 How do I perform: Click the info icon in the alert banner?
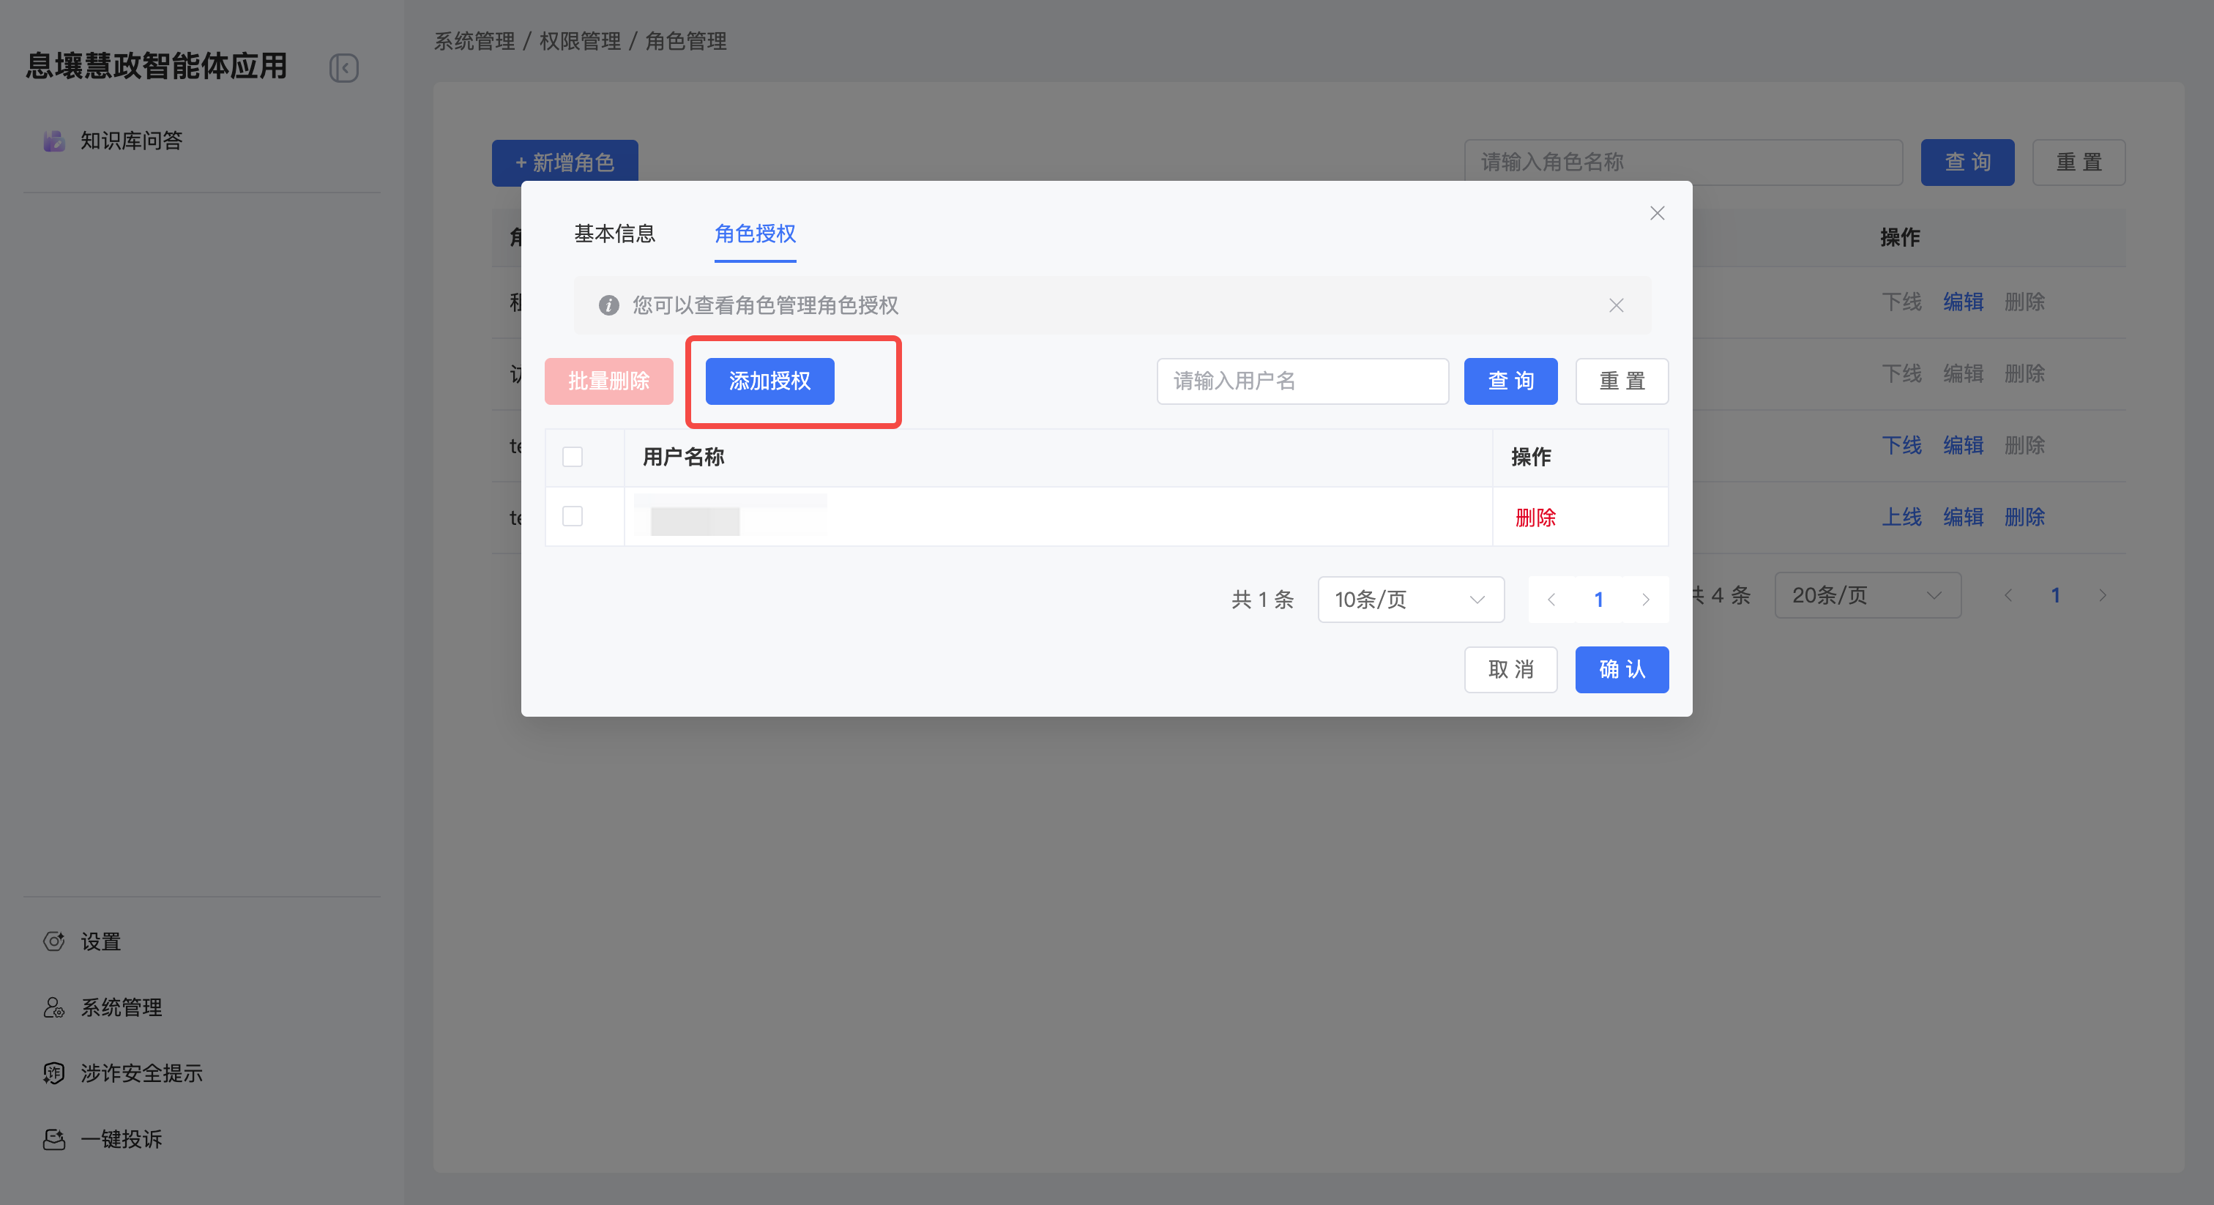coord(608,305)
